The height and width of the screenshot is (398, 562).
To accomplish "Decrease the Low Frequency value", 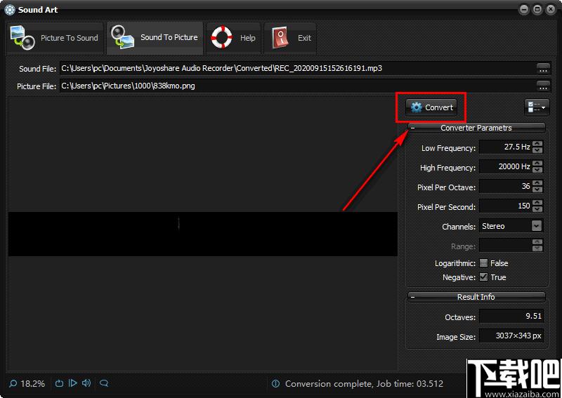I will click(x=537, y=150).
